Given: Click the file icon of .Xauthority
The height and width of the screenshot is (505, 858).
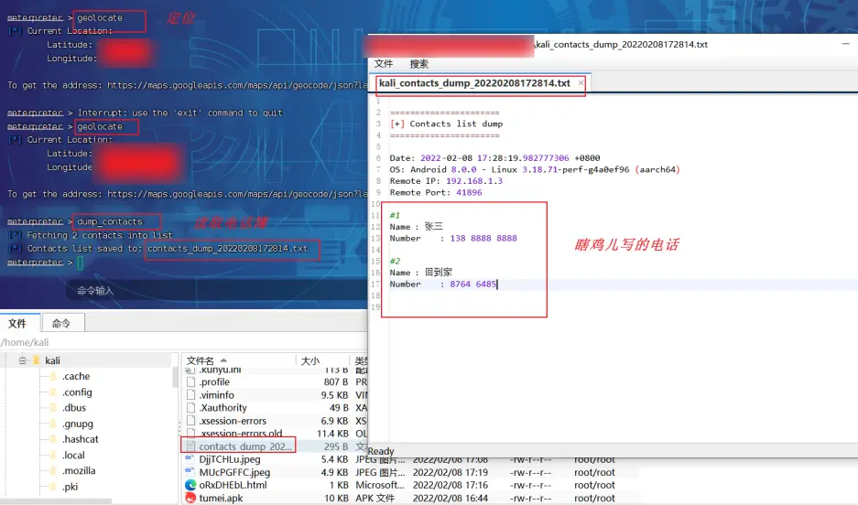Looking at the screenshot, I should (x=190, y=408).
